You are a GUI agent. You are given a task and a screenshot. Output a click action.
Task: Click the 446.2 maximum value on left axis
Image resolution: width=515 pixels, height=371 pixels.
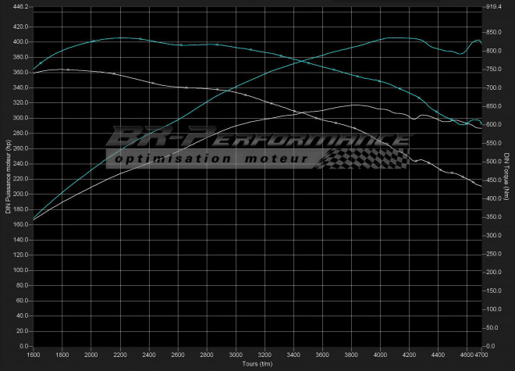[19, 6]
